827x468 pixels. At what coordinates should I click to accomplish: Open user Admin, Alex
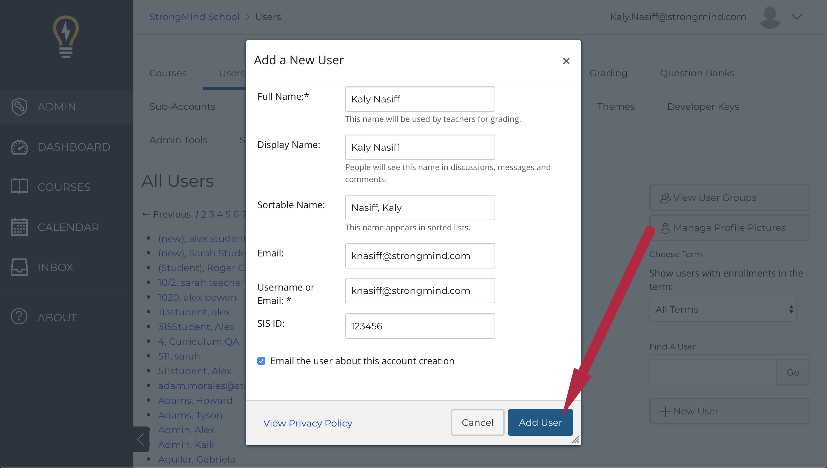[186, 430]
